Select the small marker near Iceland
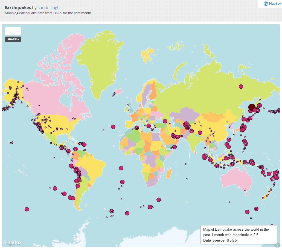Screen dimensions: 282x250 113,95
